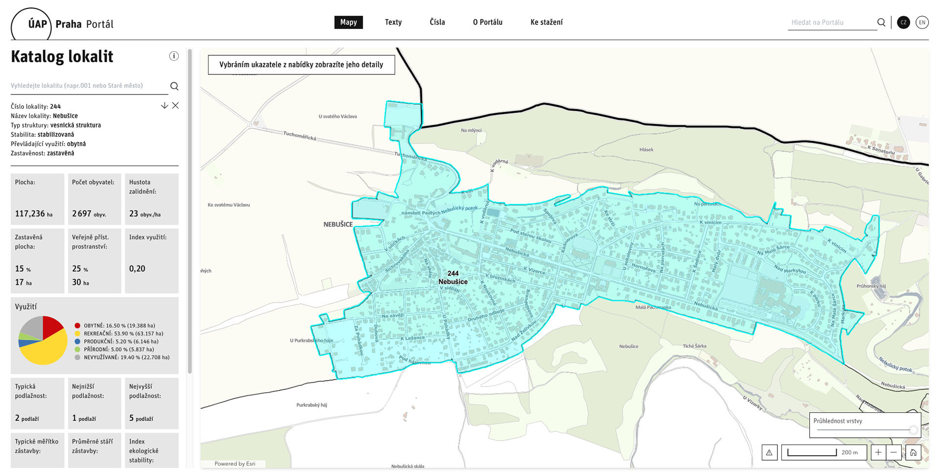The image size is (940, 473).
Task: Open the Ke stažení downloads page
Action: point(546,23)
